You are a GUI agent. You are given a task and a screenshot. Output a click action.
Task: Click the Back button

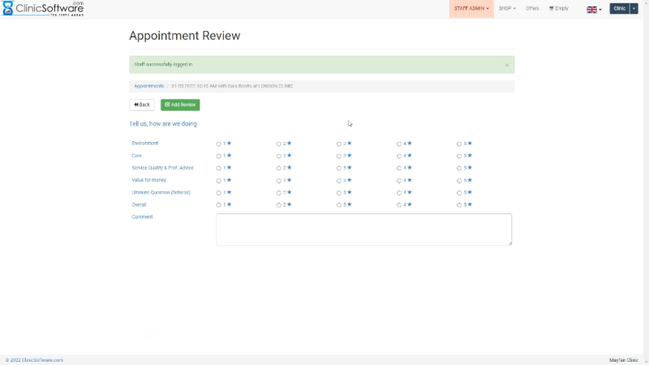click(142, 105)
